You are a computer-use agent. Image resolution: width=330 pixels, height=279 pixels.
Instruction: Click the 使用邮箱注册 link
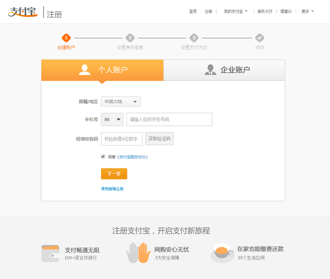point(112,189)
